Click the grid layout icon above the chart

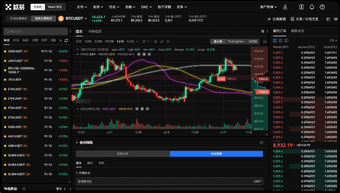(x=262, y=31)
